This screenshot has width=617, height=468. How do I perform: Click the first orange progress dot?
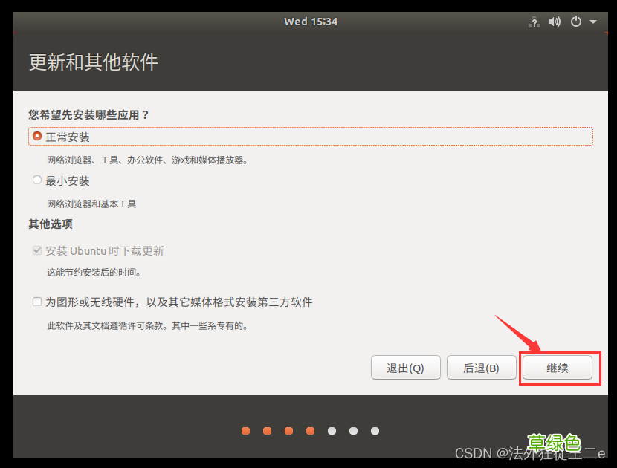[245, 430]
